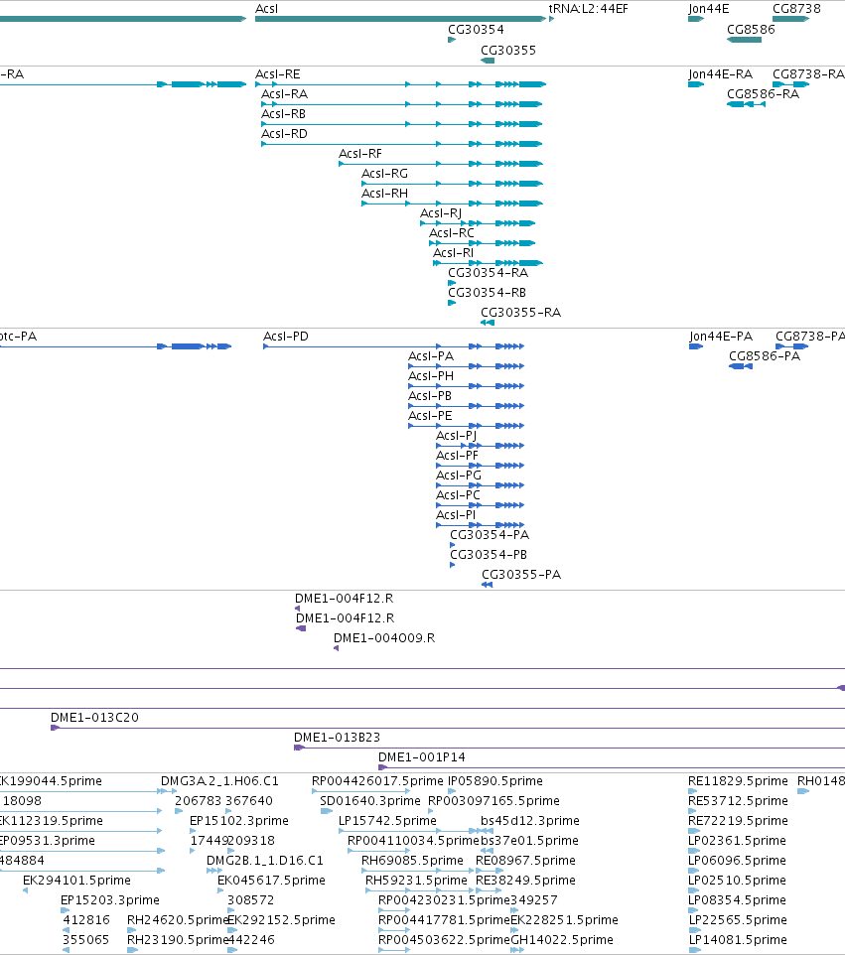This screenshot has width=845, height=955.
Task: Select BAC clone DME1-013C20
Action: point(94,718)
